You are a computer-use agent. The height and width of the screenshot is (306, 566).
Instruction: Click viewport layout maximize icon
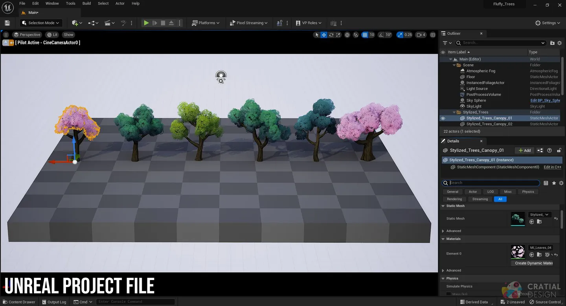coord(433,35)
